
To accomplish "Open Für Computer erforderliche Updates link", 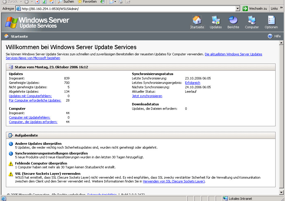I will point(35,100).
